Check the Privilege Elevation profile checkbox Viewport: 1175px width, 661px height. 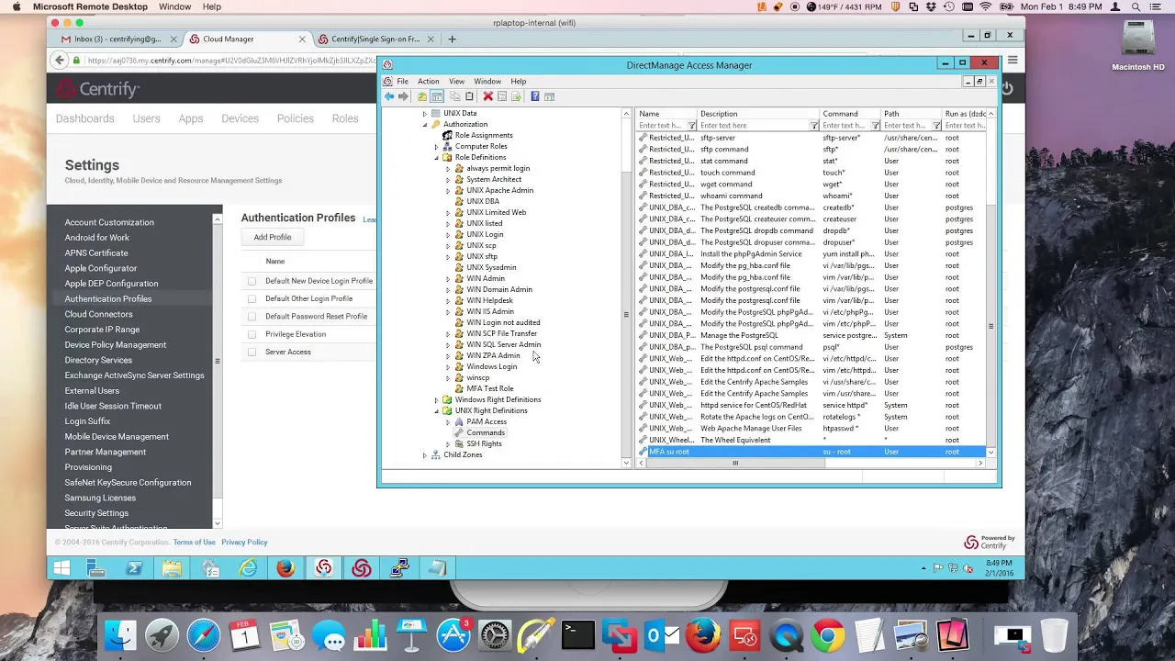[x=252, y=334]
